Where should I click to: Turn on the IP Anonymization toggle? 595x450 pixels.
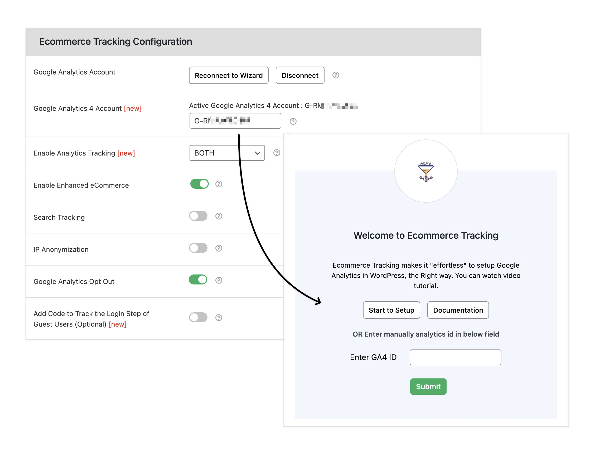(198, 248)
